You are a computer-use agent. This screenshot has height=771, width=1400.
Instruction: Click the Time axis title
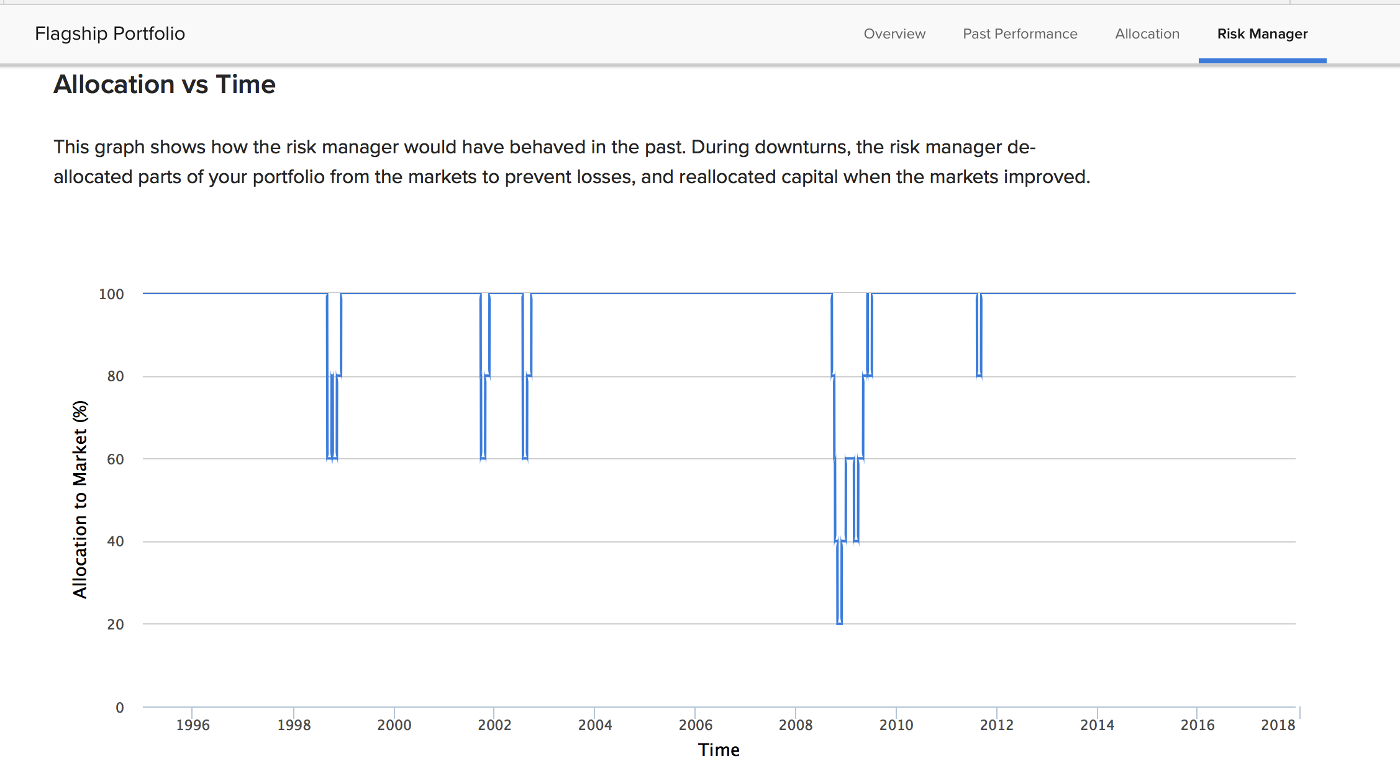(x=719, y=750)
